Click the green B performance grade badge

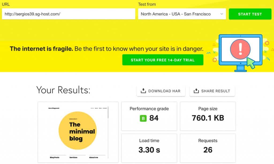point(143,118)
